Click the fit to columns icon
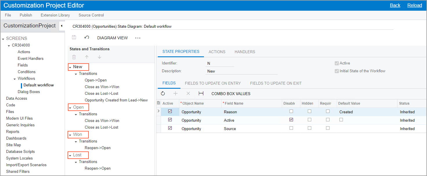 pyautogui.click(x=201, y=93)
